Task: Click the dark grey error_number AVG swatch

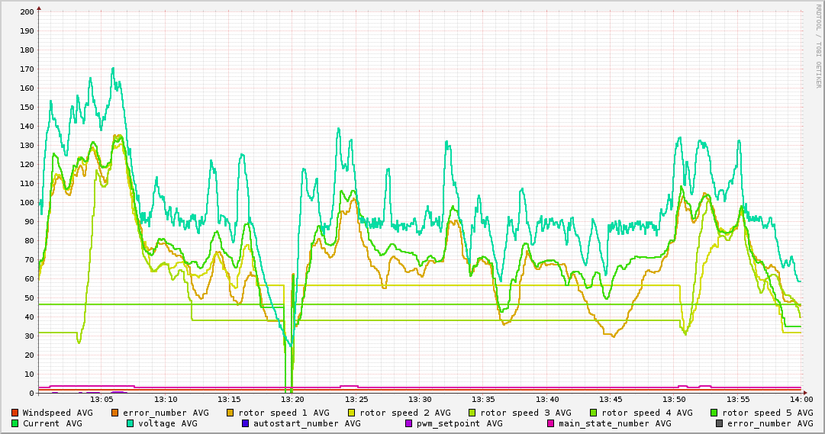Action: [719, 423]
